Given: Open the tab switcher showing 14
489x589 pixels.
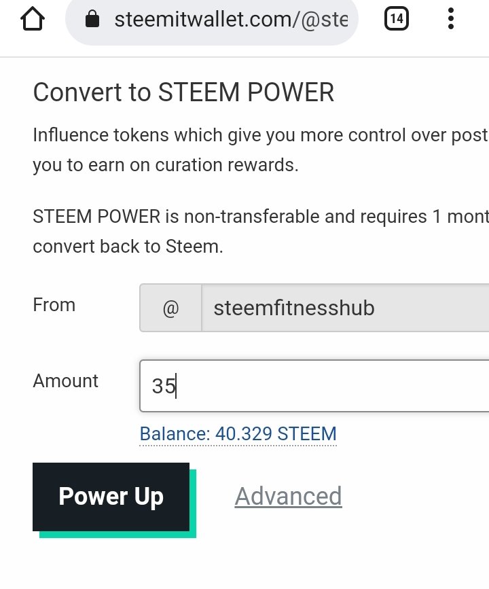Looking at the screenshot, I should pos(396,18).
